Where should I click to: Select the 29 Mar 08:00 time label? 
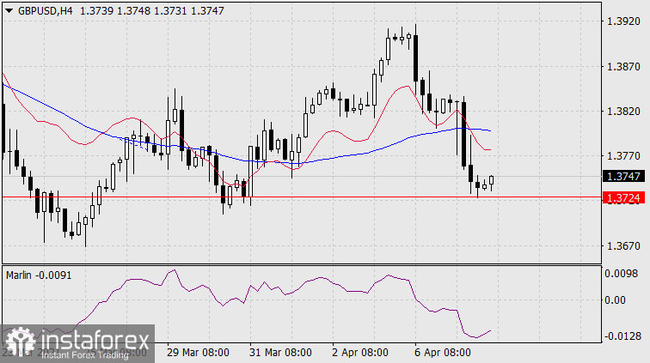(198, 353)
